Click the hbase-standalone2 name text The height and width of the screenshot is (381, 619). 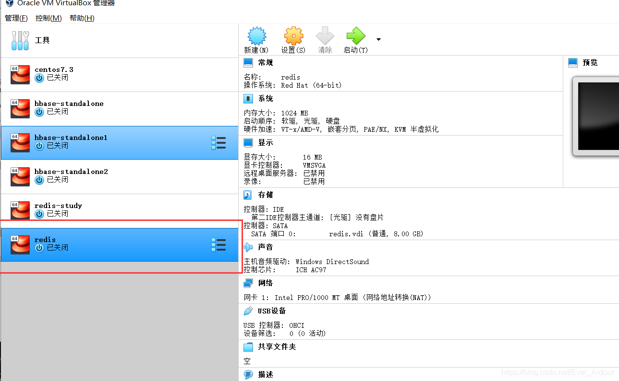[x=71, y=172]
